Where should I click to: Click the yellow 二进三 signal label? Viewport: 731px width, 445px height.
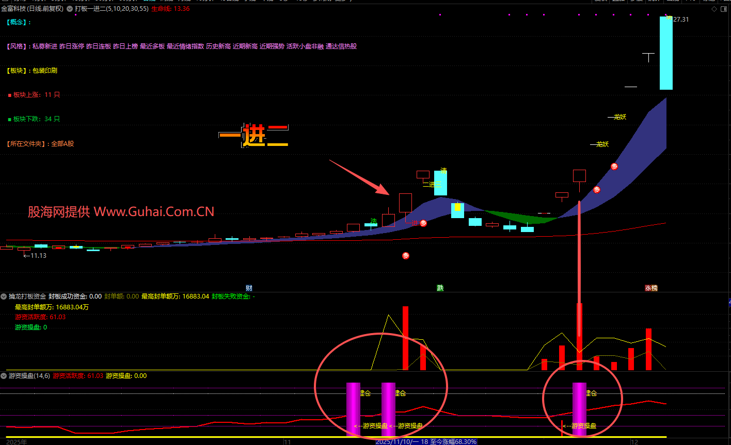tap(432, 184)
